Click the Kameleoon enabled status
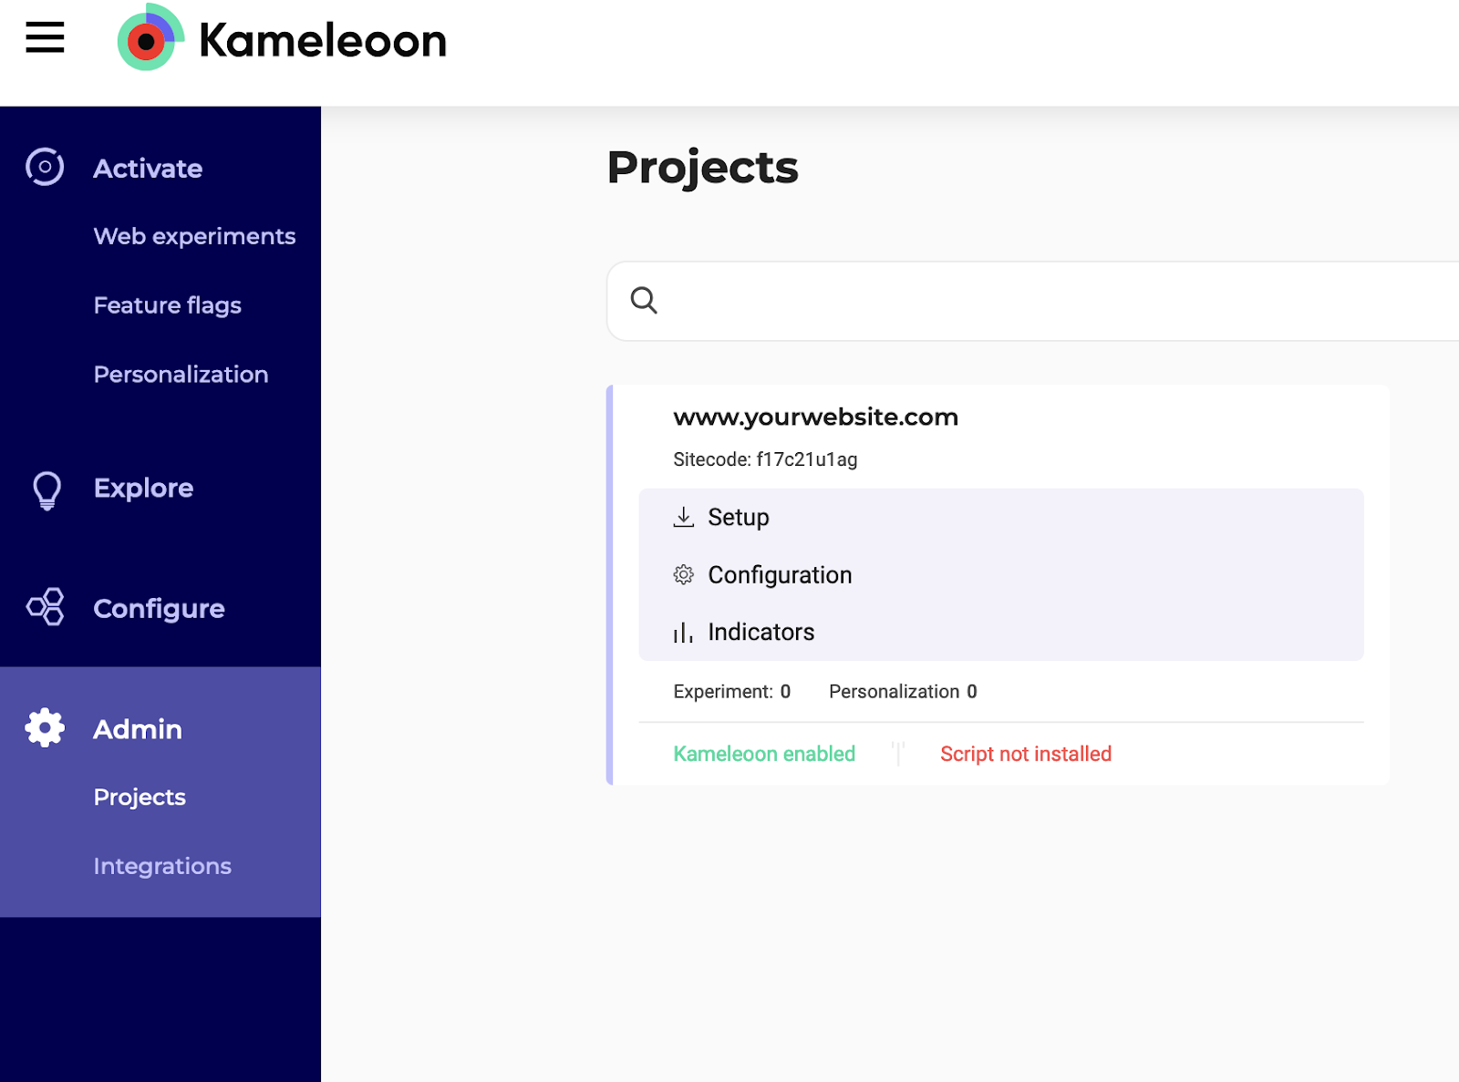Screen dimensions: 1459x1082 [764, 753]
